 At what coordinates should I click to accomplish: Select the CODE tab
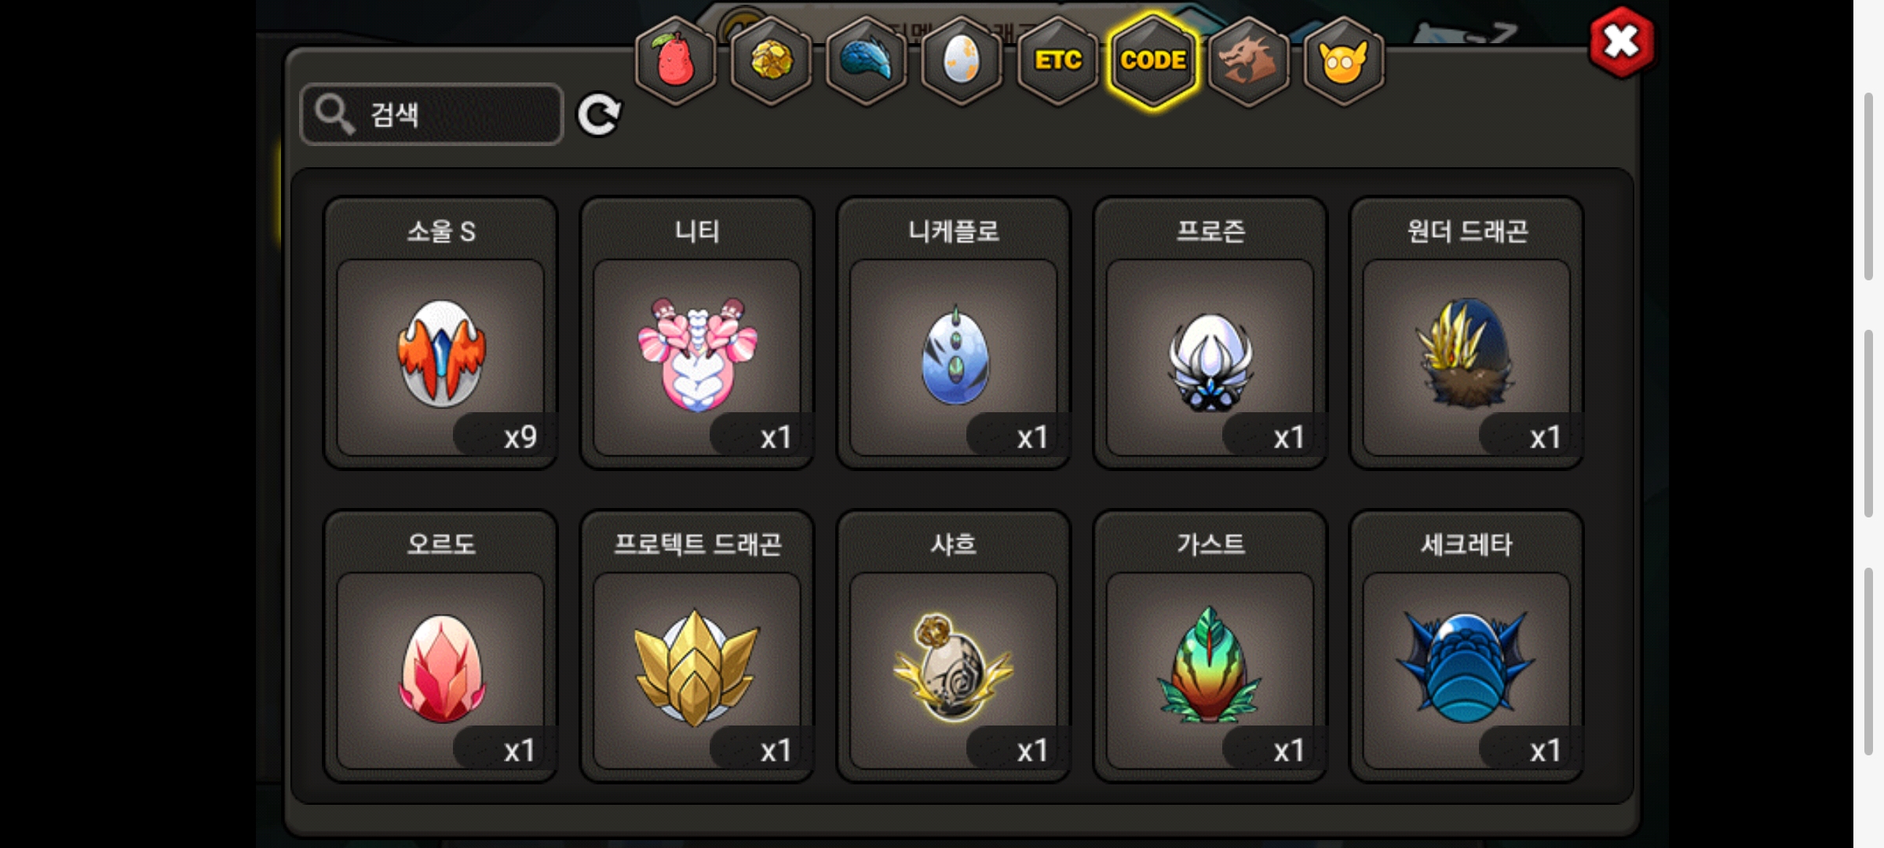(x=1153, y=61)
